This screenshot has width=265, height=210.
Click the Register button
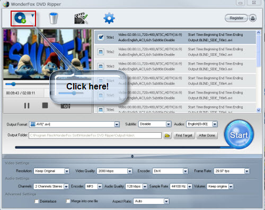[236, 18]
